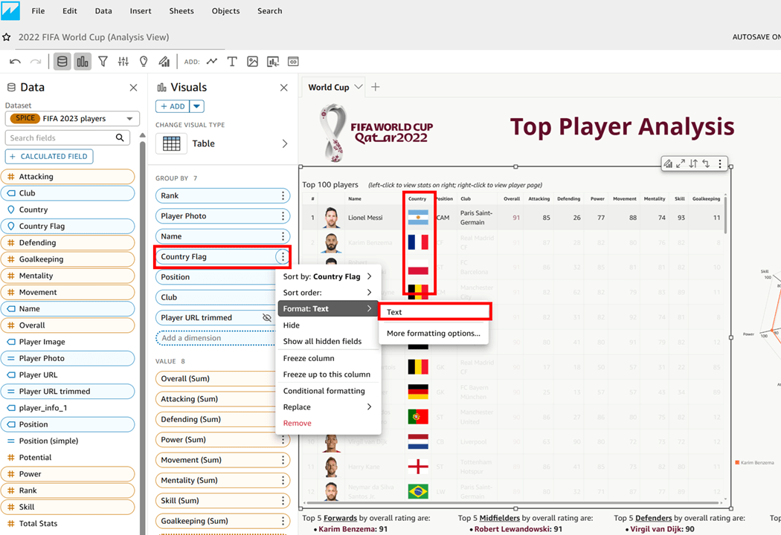The image size is (781, 535).
Task: Choose Text format in submenu
Action: [x=434, y=312]
